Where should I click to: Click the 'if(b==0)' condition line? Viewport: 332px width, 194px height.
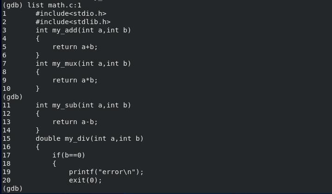click(69, 155)
